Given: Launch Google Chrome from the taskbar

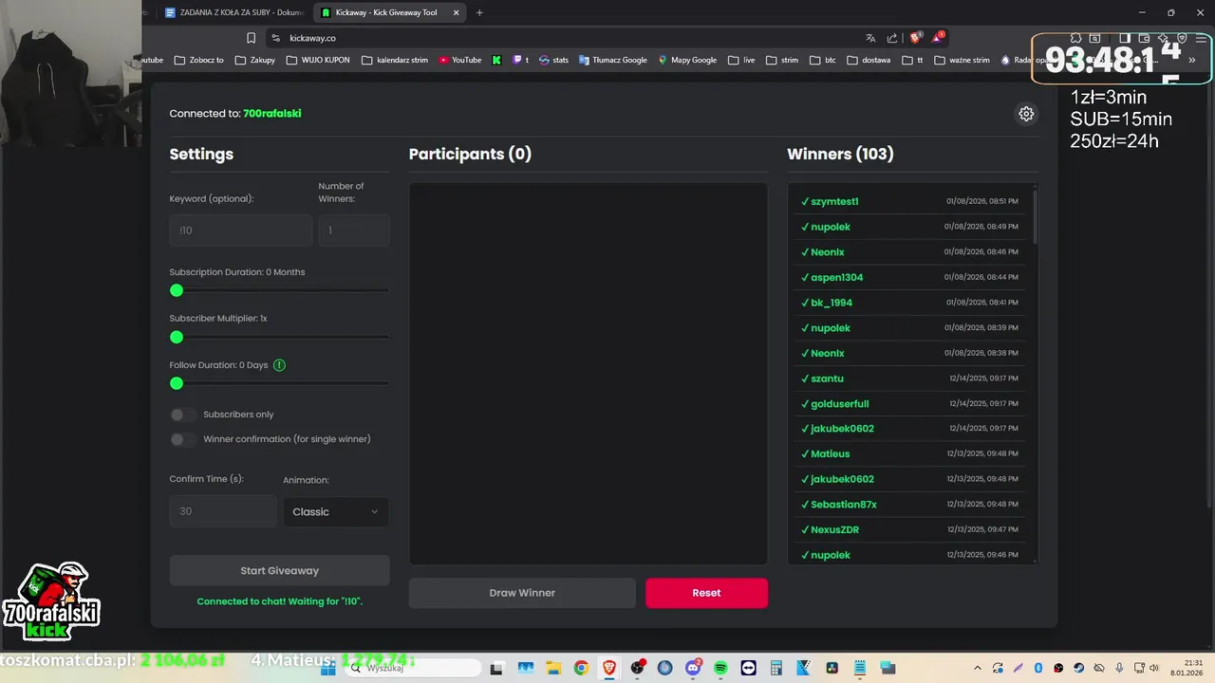Looking at the screenshot, I should point(581,668).
